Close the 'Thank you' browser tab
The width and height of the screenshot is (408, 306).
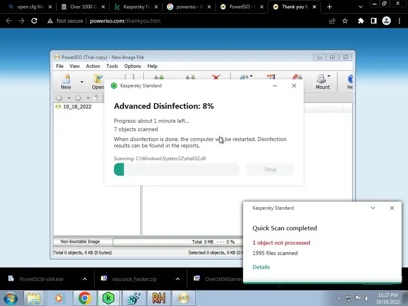pos(314,7)
